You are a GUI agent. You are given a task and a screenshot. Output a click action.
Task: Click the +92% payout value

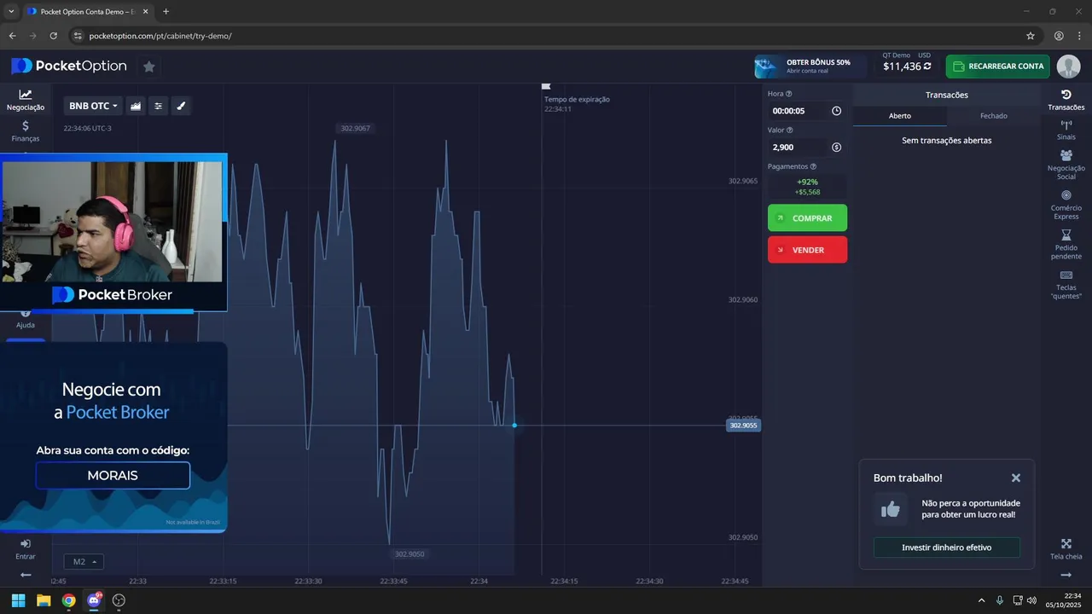pos(807,182)
